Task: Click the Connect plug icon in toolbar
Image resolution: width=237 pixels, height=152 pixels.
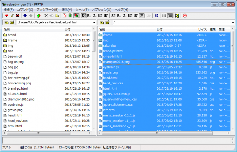Action: (7, 16)
